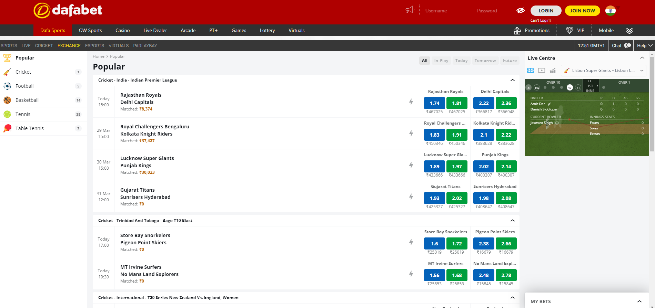
Task: Open the Mobile link
Action: (x=606, y=30)
